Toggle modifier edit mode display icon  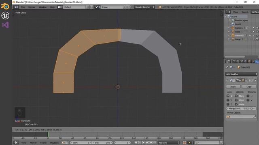[243, 80]
